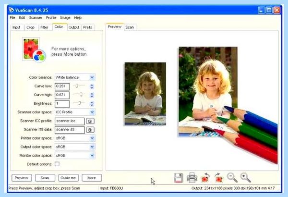Click the Guide me button
Image resolution: width=288 pixels, height=197 pixels.
tap(68, 178)
